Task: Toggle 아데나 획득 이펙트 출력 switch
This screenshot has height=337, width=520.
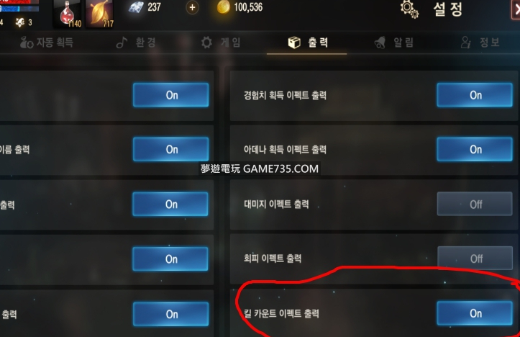Action: [475, 149]
